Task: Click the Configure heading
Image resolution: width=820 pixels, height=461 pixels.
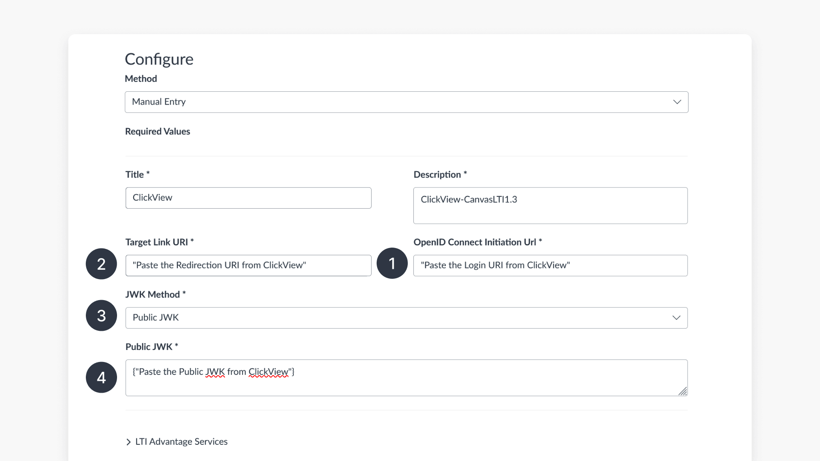Action: (159, 59)
